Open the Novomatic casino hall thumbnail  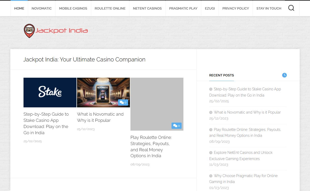pyautogui.click(x=103, y=92)
